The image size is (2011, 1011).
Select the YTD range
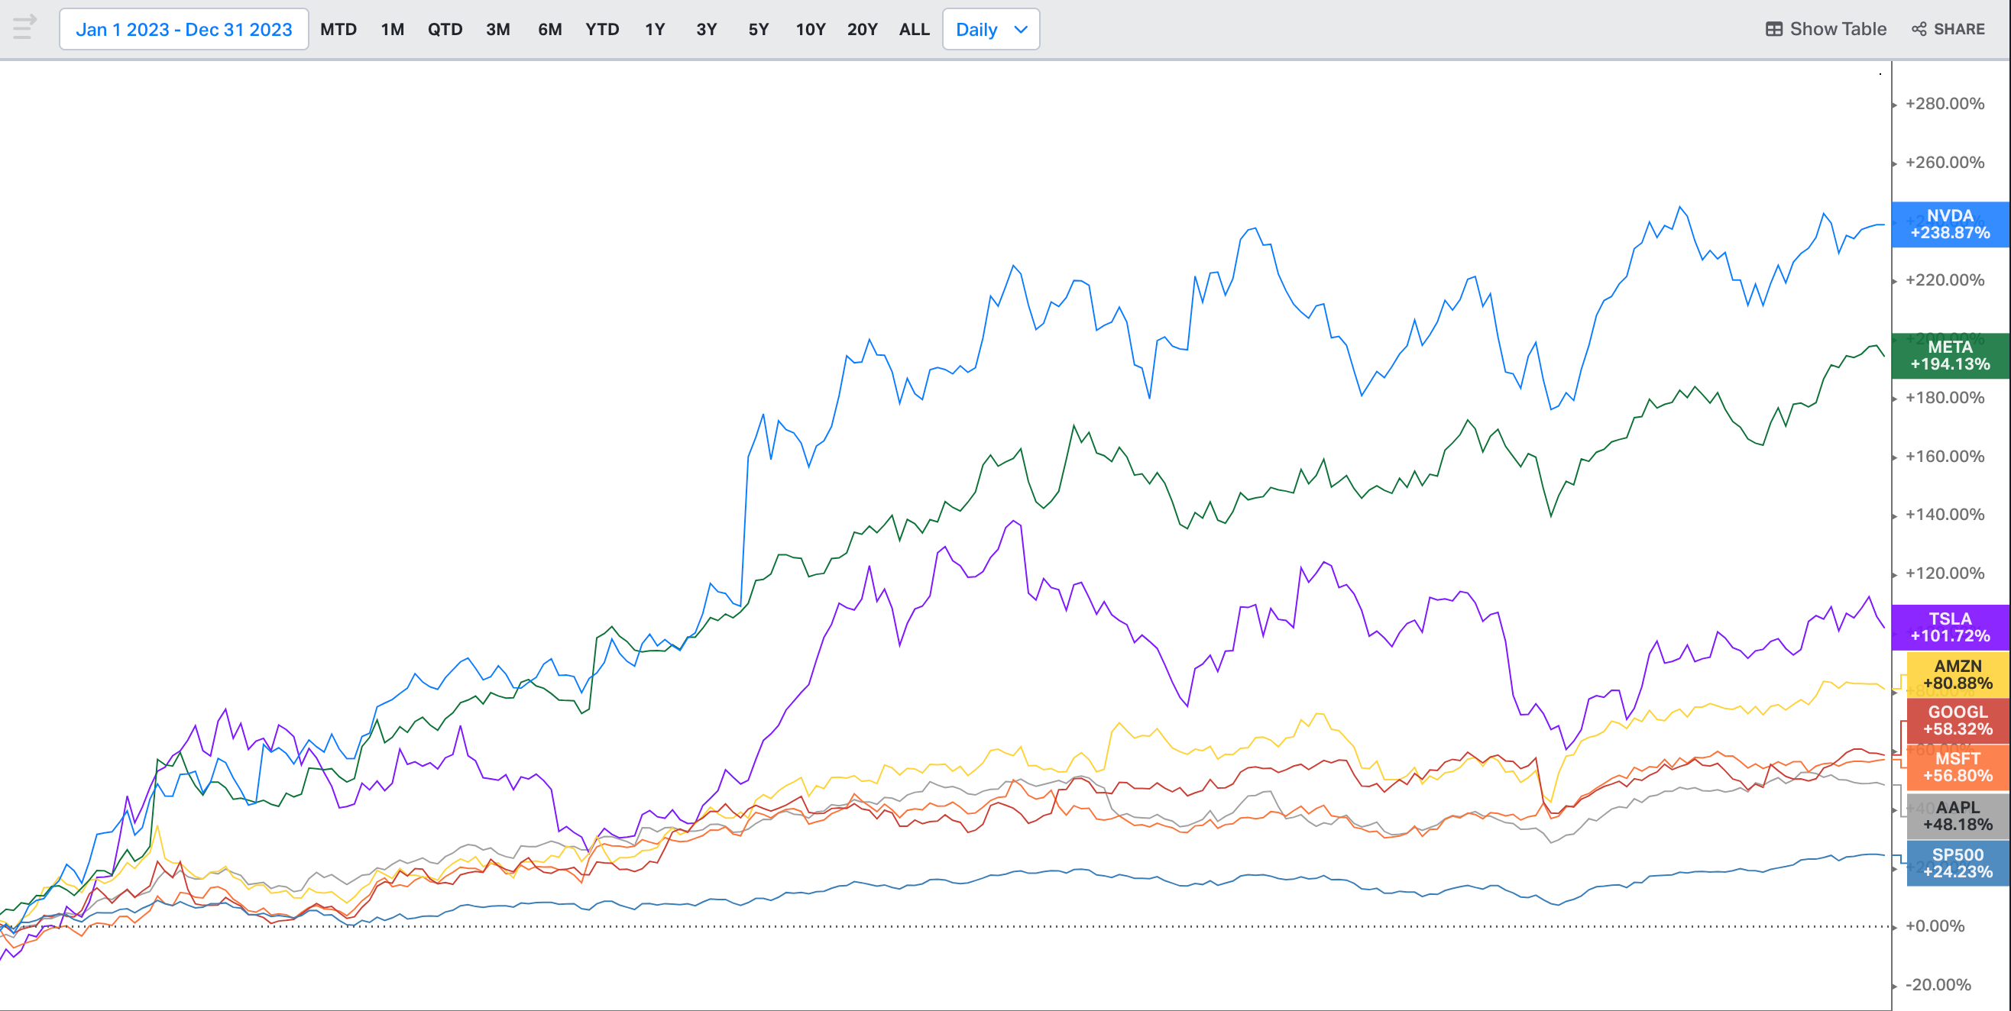tap(602, 30)
